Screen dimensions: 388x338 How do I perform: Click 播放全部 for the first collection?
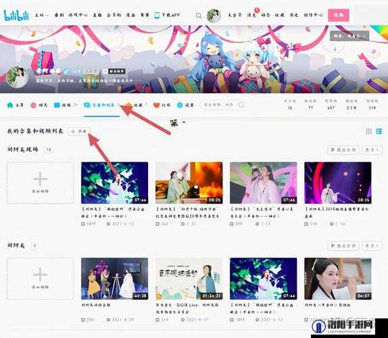(343, 149)
